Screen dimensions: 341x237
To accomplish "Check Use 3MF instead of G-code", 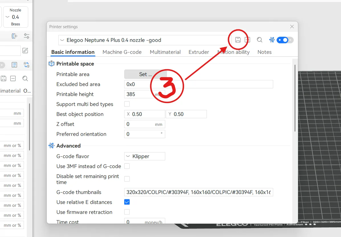I will [127, 166].
